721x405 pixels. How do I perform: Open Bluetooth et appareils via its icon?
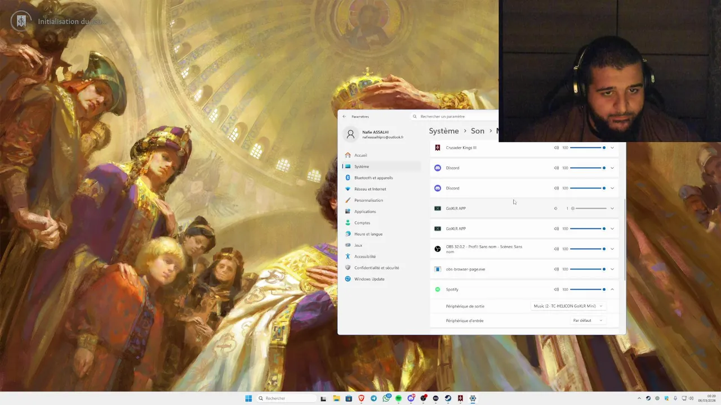tap(348, 178)
